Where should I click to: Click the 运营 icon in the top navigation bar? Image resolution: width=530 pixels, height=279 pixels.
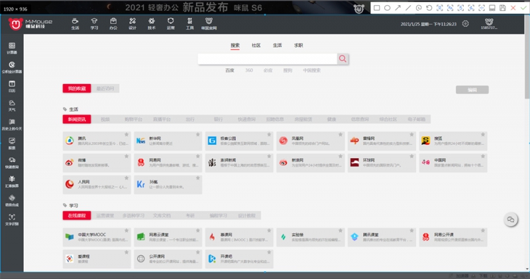coord(171,24)
